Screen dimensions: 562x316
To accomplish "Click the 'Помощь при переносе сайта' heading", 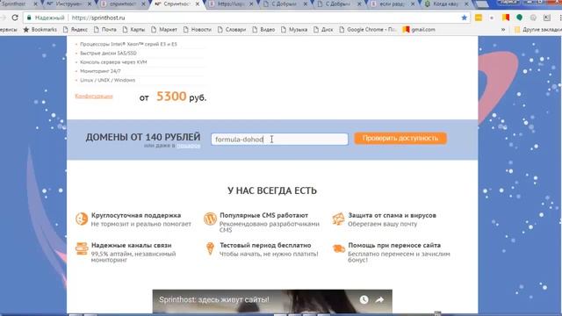I will point(394,246).
